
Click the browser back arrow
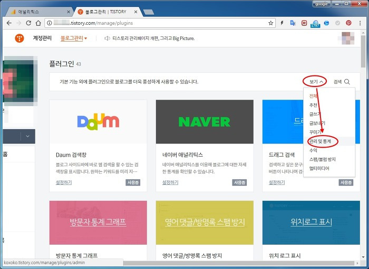(x=9, y=23)
